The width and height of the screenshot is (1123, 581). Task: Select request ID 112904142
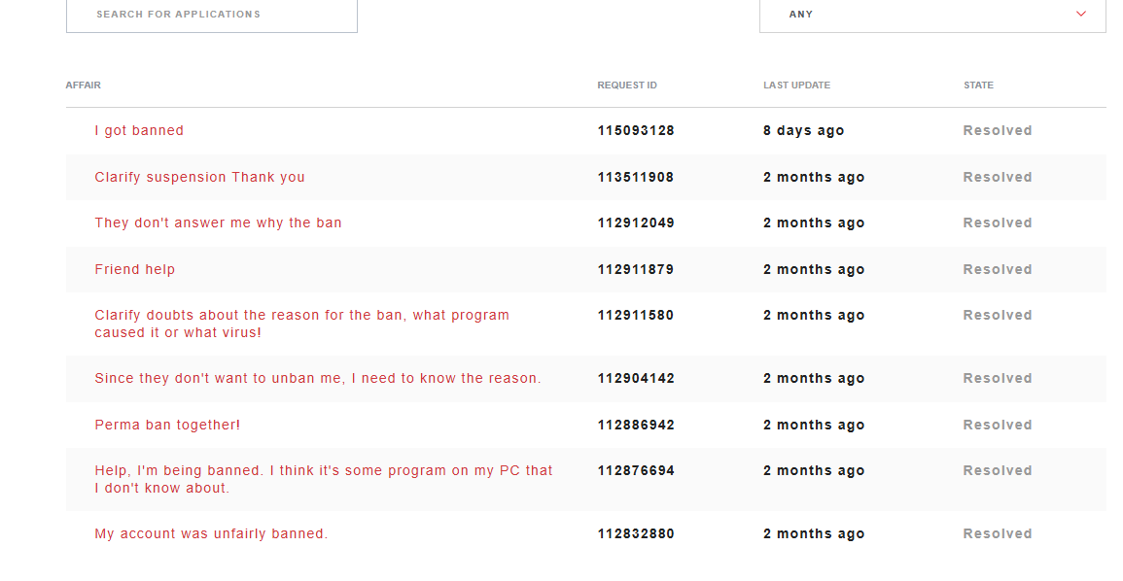click(636, 378)
